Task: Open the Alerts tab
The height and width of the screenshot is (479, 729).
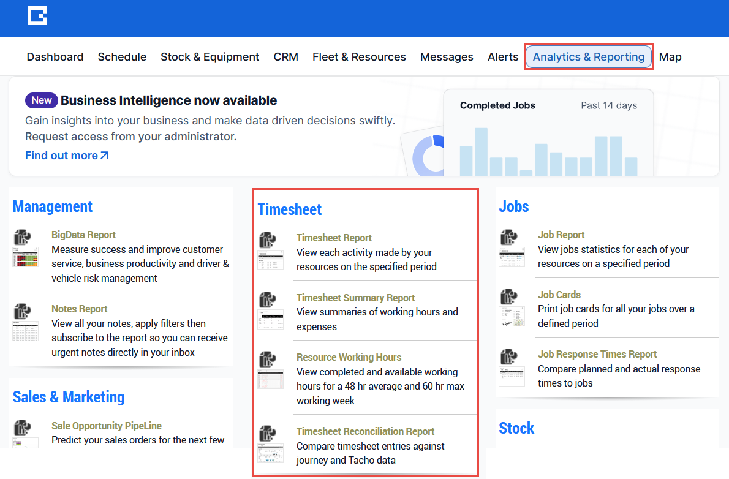Action: click(x=503, y=57)
